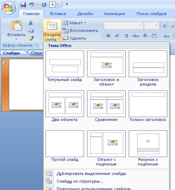175x190 pixels.
Task: Open the Дизайн ribbon tab
Action: point(85,14)
